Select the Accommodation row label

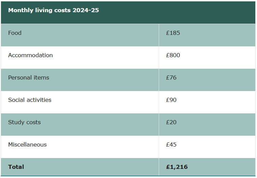[30, 55]
